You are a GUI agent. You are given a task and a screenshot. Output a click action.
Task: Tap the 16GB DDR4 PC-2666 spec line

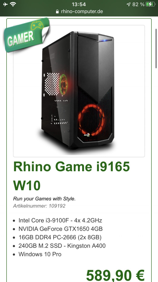tap(60, 237)
